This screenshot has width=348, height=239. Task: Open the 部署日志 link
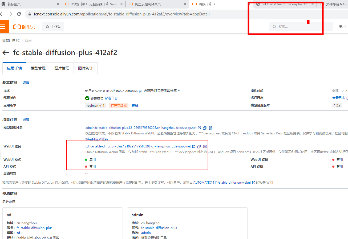(x=111, y=98)
